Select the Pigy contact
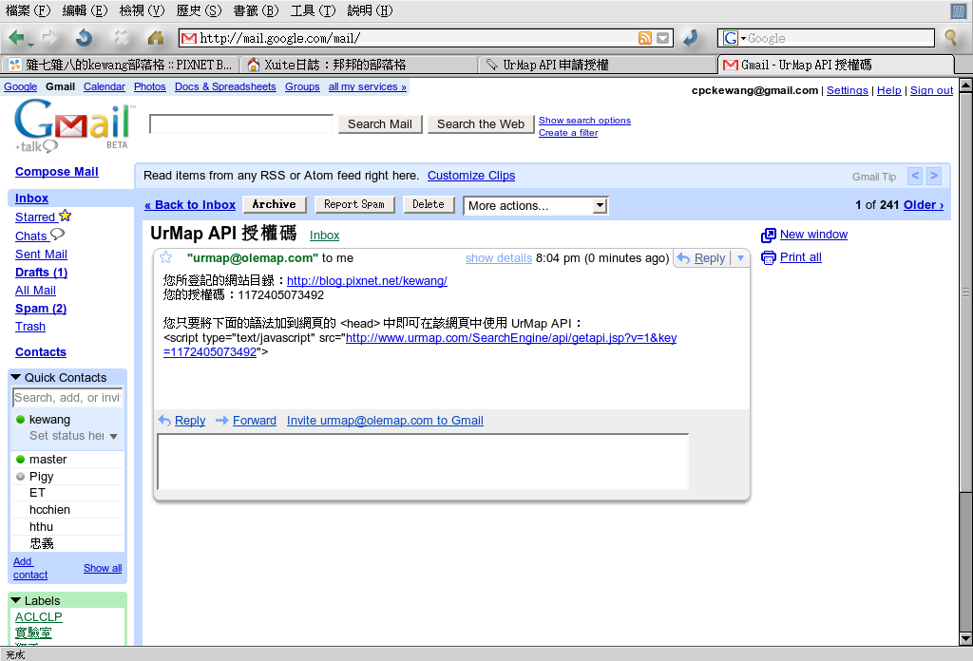 pyautogui.click(x=42, y=476)
